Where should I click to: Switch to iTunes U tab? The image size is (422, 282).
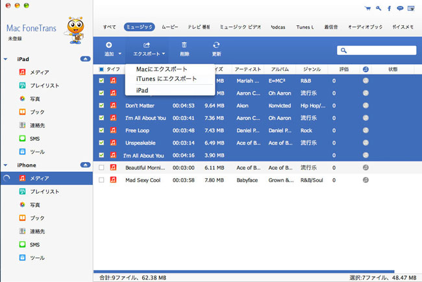point(305,27)
